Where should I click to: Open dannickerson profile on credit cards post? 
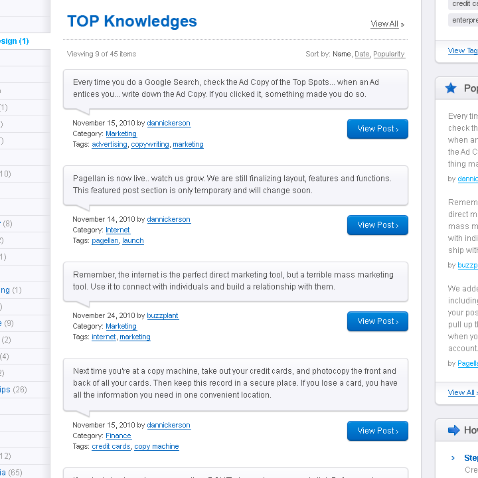tap(169, 426)
